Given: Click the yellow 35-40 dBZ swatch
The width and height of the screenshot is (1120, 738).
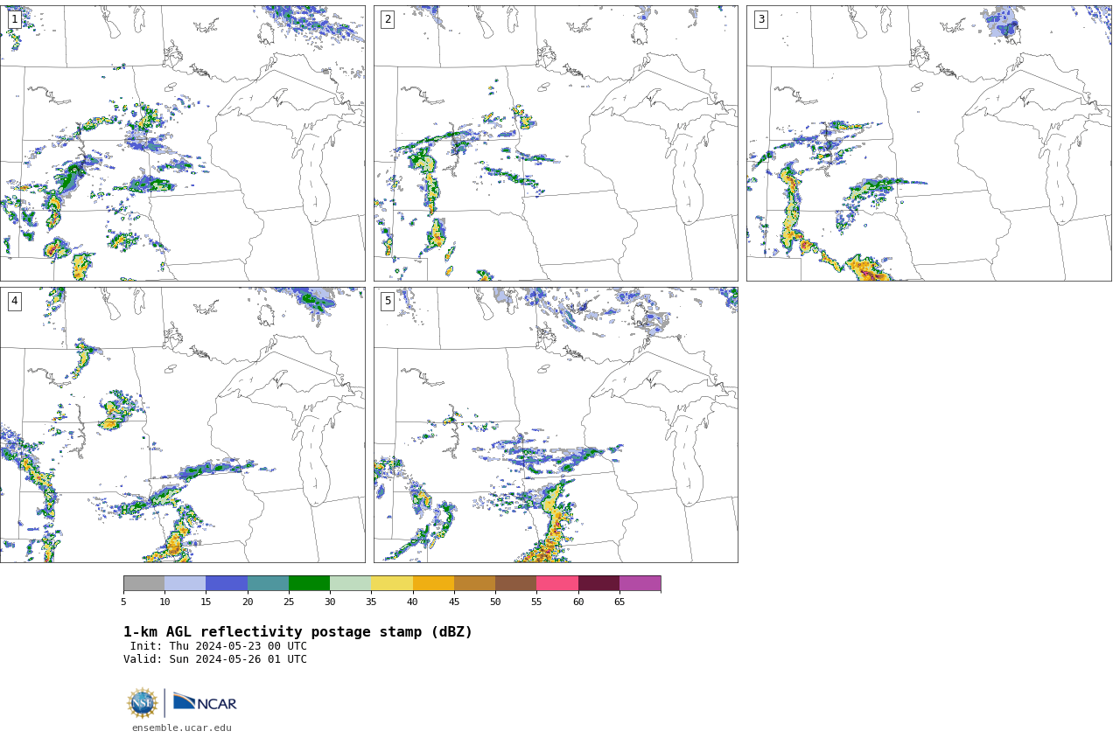Looking at the screenshot, I should [392, 583].
